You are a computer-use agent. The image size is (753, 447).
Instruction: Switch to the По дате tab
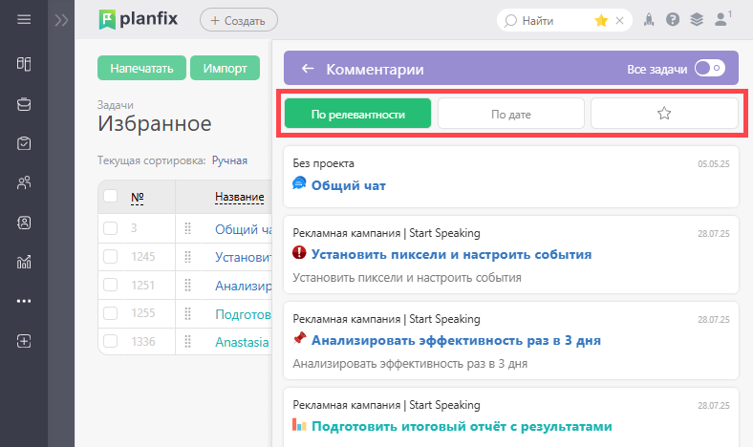(511, 114)
